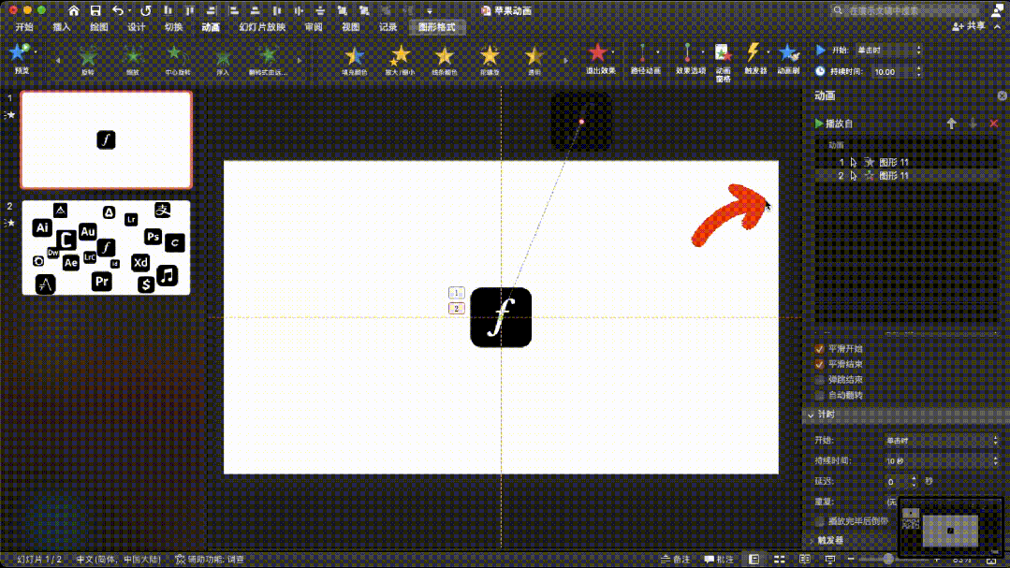The height and width of the screenshot is (568, 1010).
Task: Apply the 浮入 entrance effect
Action: click(x=223, y=61)
